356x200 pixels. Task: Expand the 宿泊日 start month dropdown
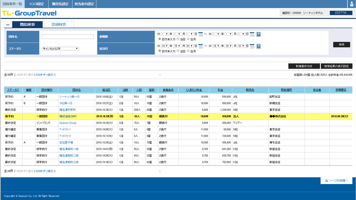177,46
